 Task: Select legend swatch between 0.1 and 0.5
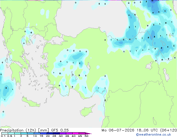(x=5, y=133)
